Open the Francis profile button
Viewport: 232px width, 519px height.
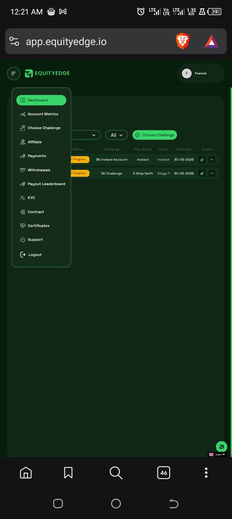pyautogui.click(x=201, y=74)
